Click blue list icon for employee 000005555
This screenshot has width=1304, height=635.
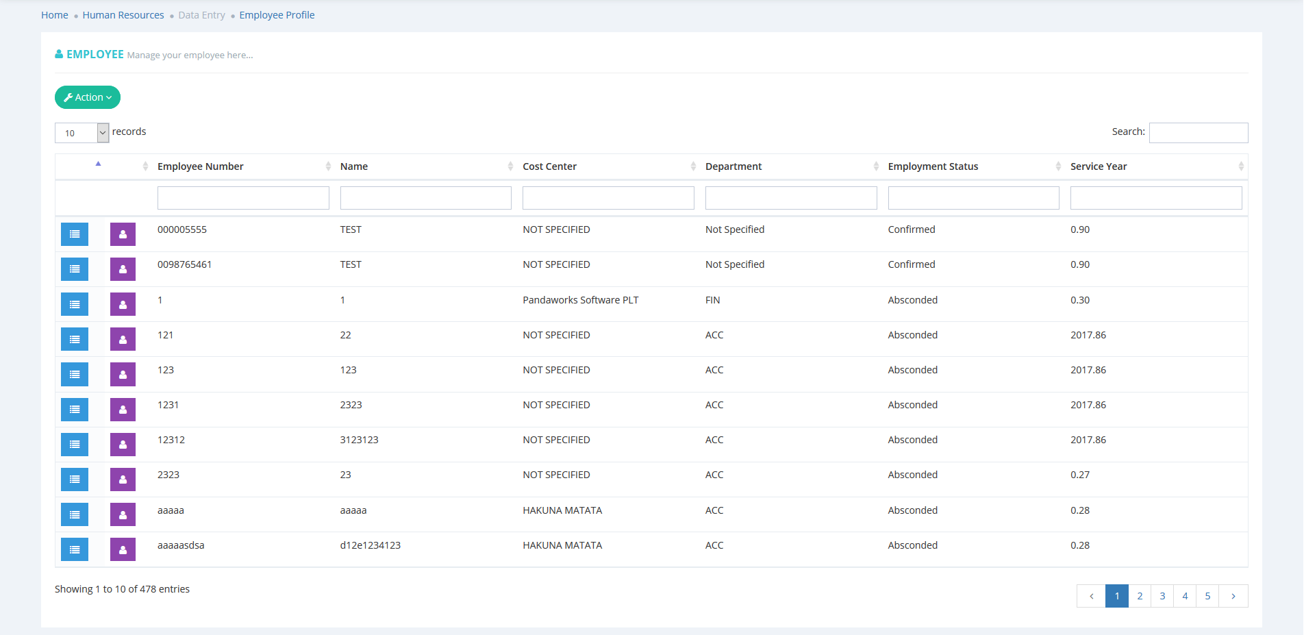tap(75, 234)
